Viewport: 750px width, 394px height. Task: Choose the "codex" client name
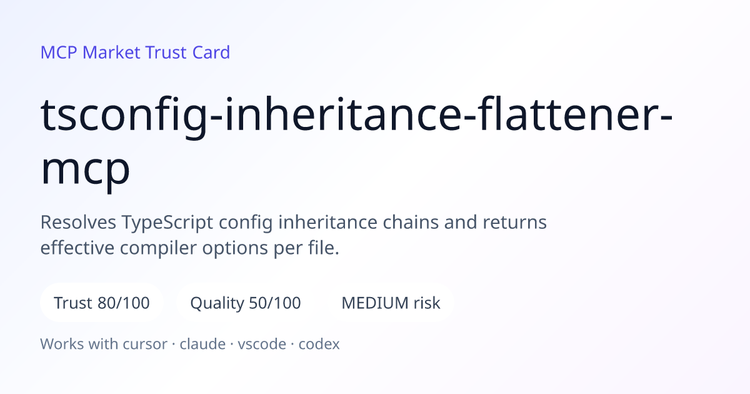coord(319,344)
